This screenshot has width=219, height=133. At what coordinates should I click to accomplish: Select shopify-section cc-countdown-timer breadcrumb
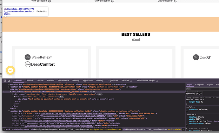(76, 130)
